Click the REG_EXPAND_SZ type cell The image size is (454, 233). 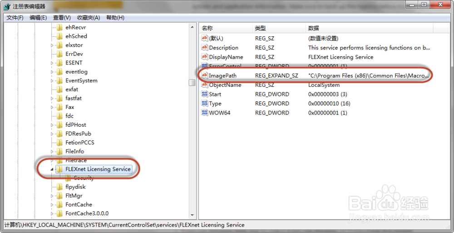point(276,75)
